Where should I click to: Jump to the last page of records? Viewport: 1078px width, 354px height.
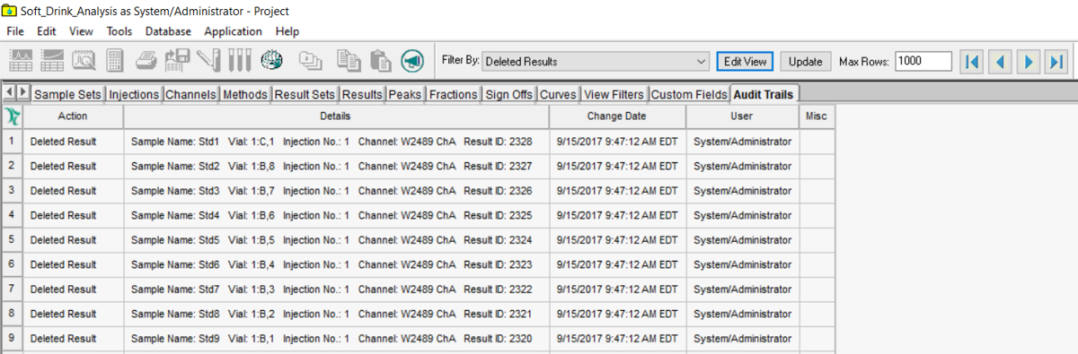(1056, 62)
